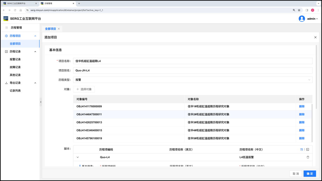Collapse the 导出记录 sidebar group
The width and height of the screenshot is (322, 181).
pos(35,83)
